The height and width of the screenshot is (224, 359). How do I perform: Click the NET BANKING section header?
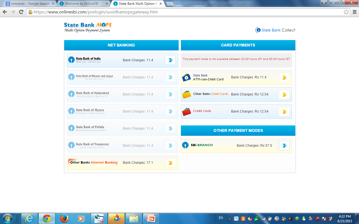pyautogui.click(x=121, y=45)
